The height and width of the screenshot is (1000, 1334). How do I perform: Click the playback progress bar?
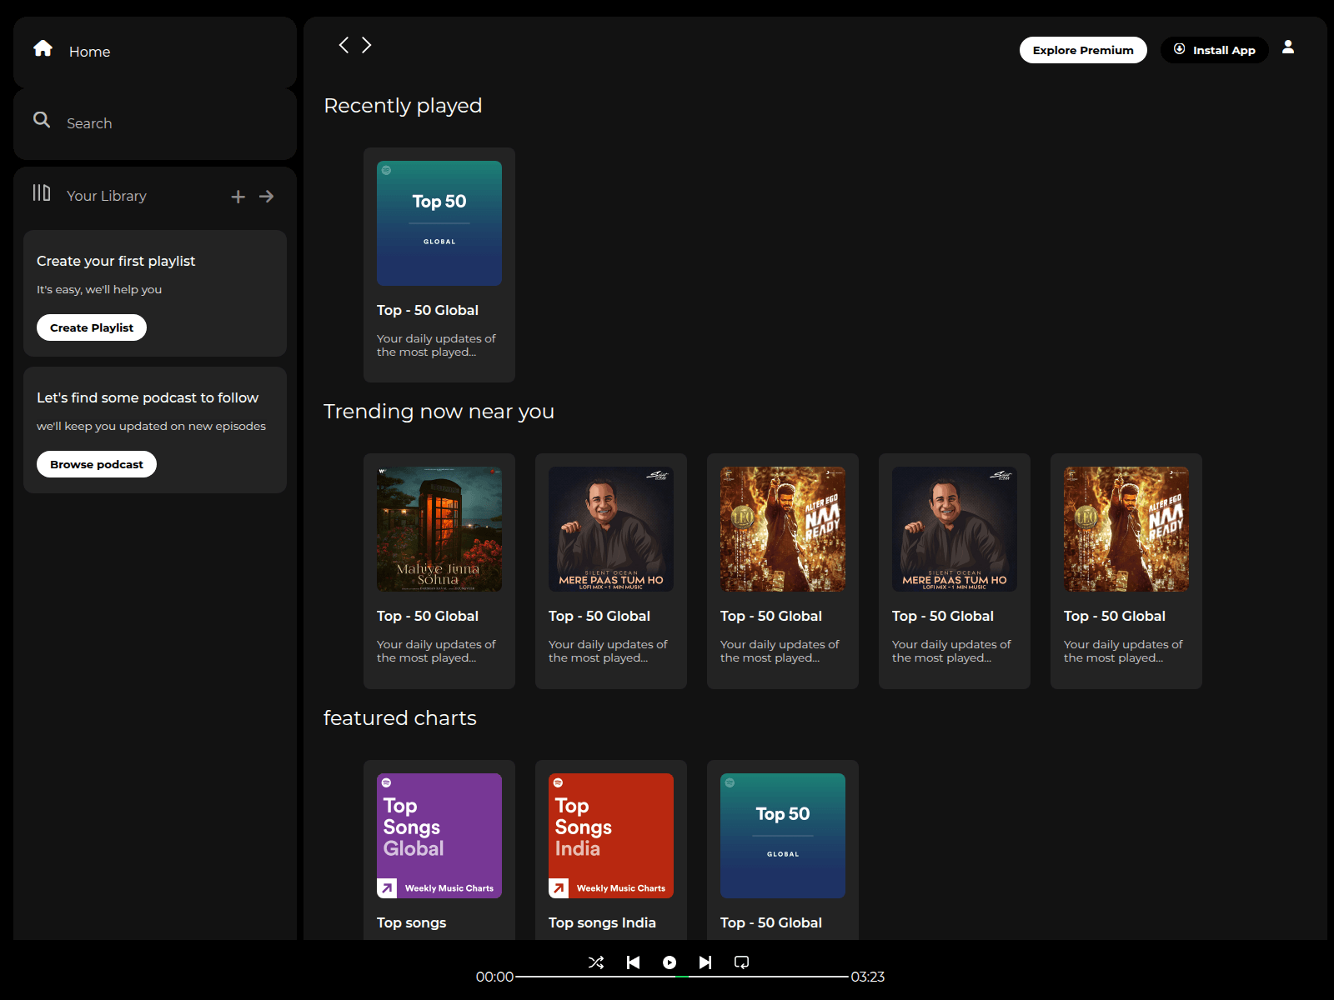click(682, 976)
